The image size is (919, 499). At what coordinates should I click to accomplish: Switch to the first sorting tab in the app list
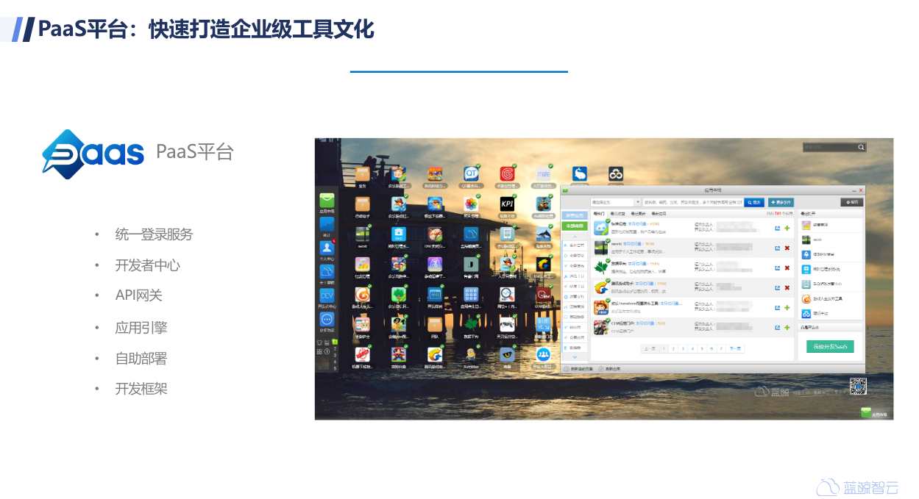click(598, 213)
